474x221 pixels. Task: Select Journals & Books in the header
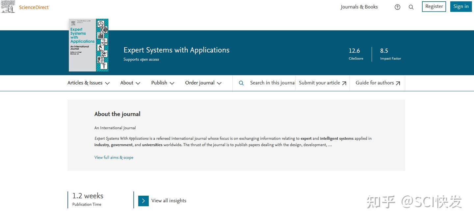tap(359, 7)
